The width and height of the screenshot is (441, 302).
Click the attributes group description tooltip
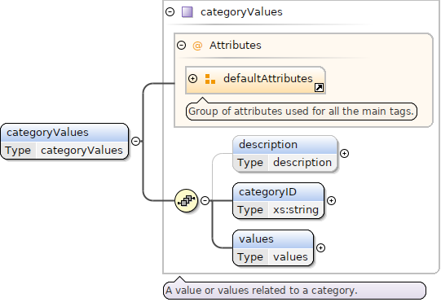[302, 112]
